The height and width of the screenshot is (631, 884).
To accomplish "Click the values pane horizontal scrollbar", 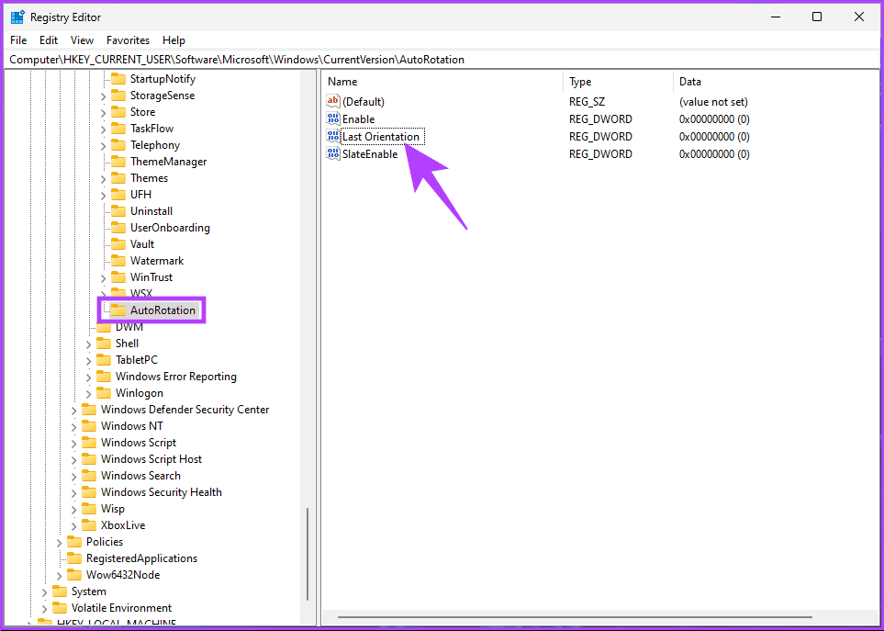I will click(575, 617).
